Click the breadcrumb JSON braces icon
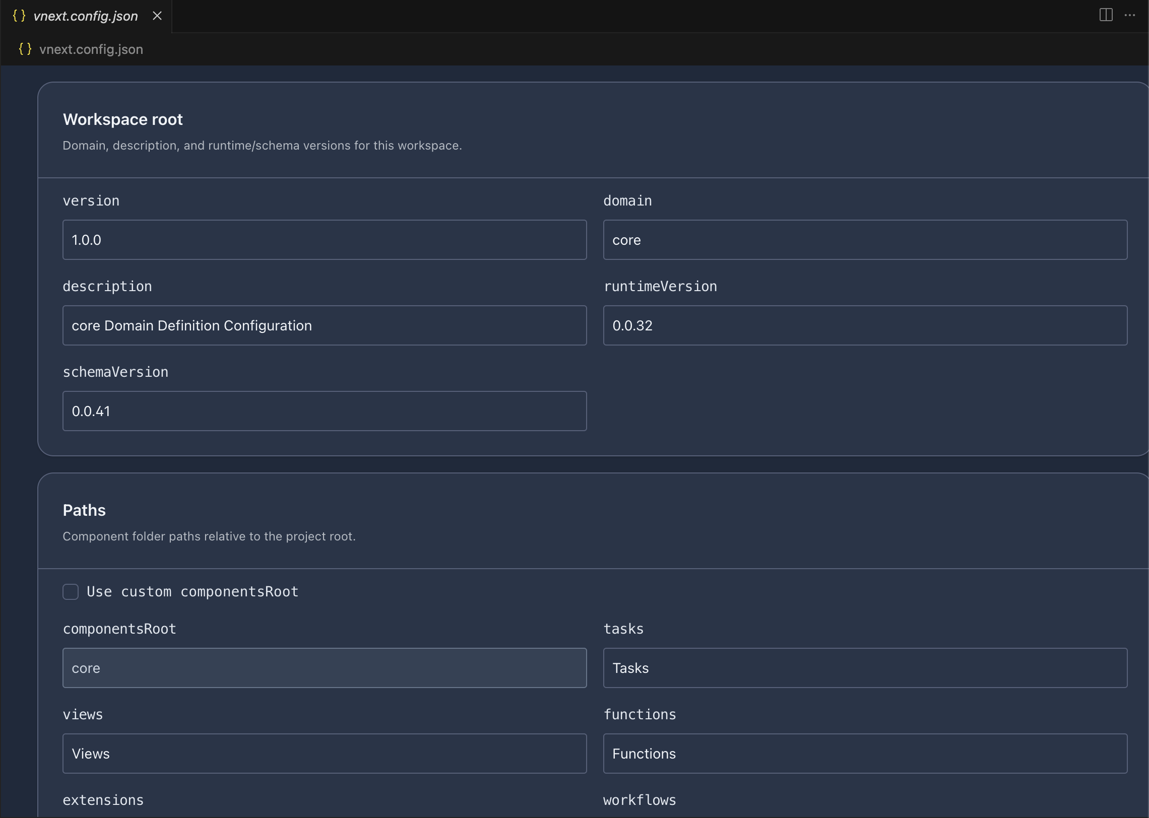 [x=25, y=49]
